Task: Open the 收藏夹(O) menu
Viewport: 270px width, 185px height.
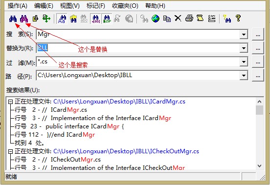Action: [x=125, y=6]
